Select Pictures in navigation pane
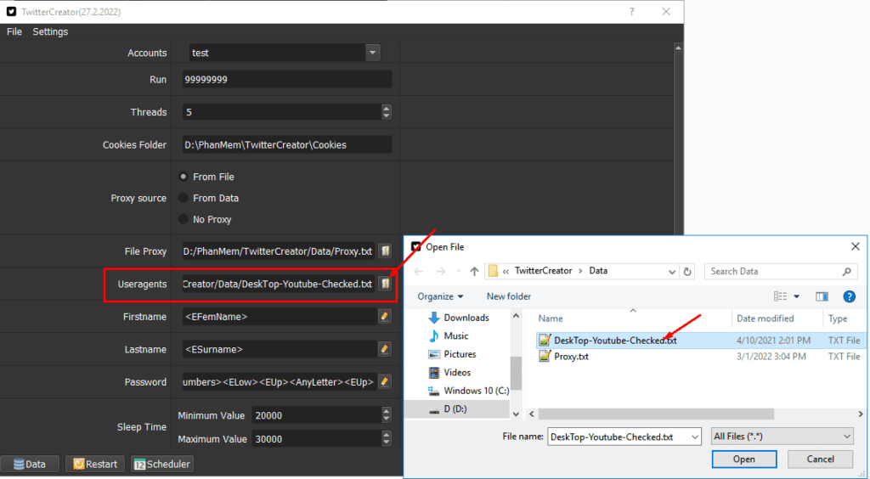 tap(452, 354)
